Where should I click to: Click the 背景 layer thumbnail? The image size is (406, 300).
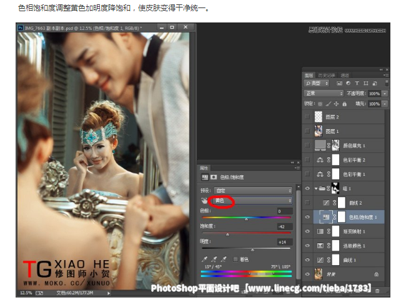(x=318, y=274)
